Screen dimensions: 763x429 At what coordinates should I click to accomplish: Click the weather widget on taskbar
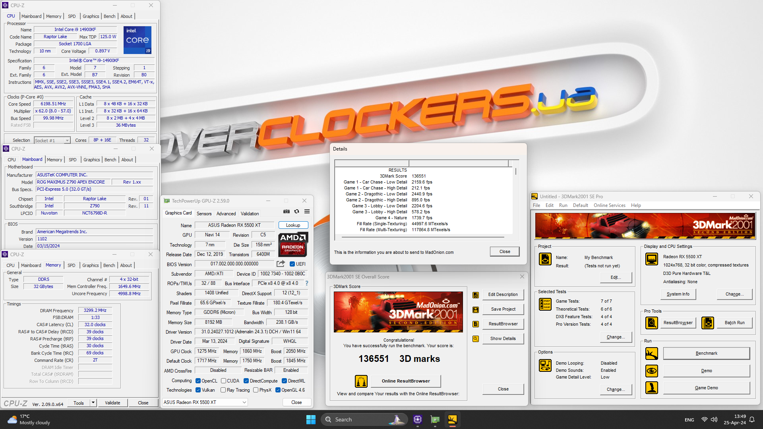click(x=29, y=419)
